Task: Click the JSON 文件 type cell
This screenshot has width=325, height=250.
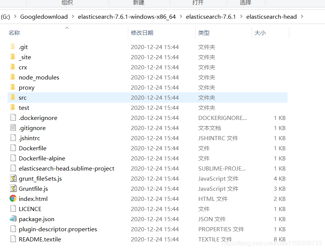Action: 212,219
